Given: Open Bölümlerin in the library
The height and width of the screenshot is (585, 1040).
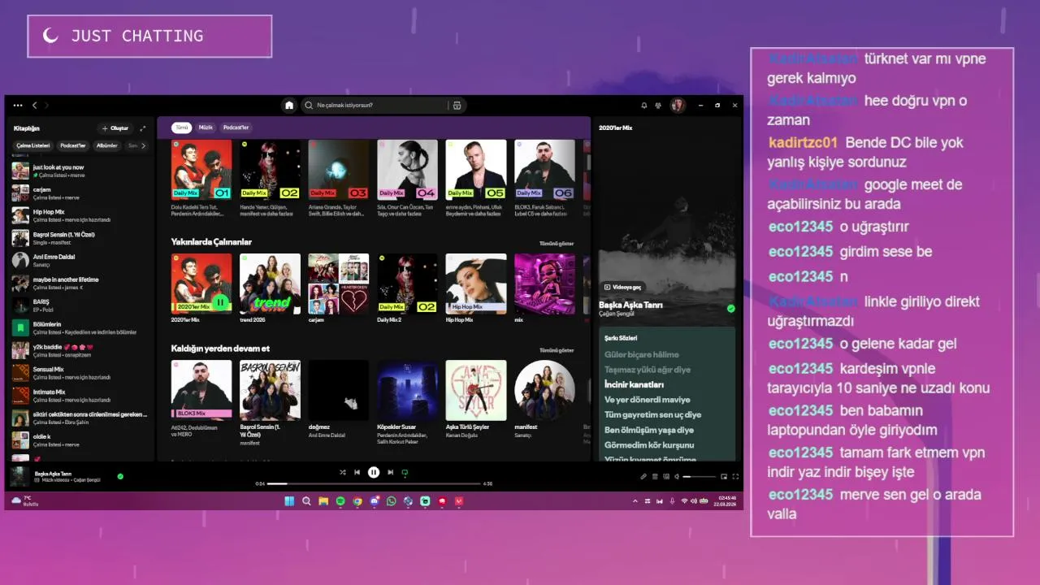Looking at the screenshot, I should [80, 327].
